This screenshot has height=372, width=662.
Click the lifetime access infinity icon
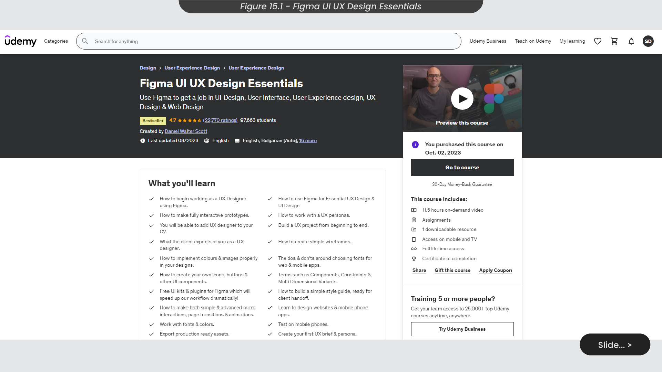coord(414,249)
